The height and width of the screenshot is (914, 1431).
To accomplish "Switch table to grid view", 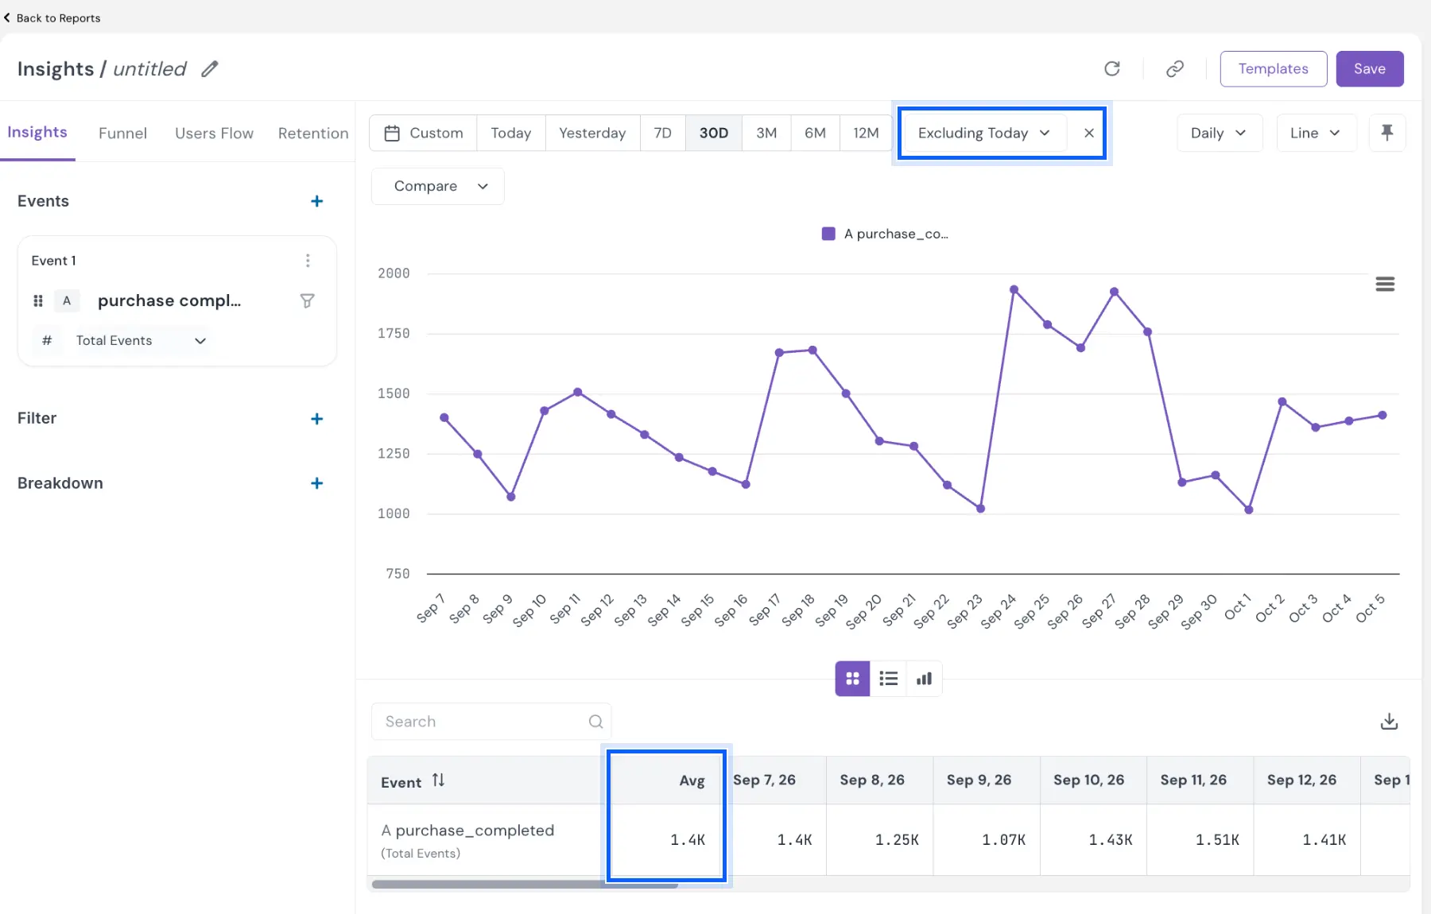I will coord(852,679).
